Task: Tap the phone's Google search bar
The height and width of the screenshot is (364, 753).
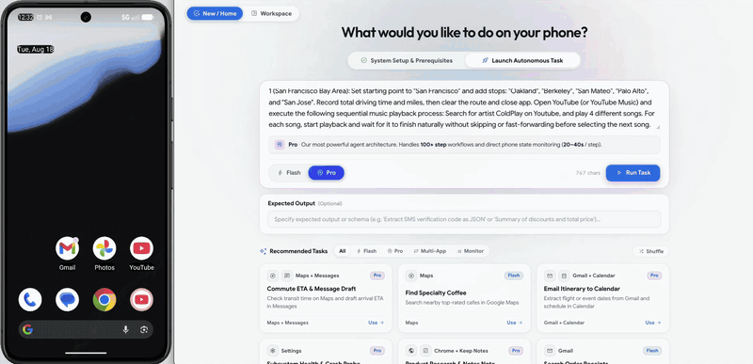Action: pos(86,329)
